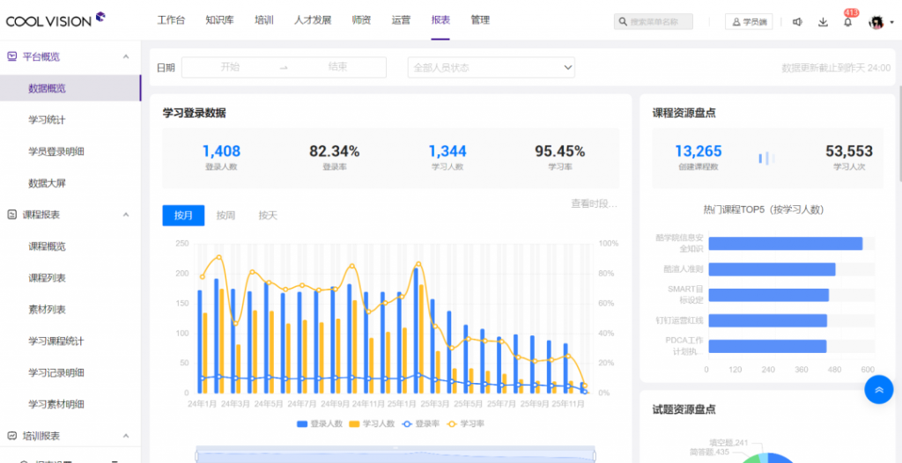Open the download center icon
This screenshot has height=463, width=902.
(823, 22)
